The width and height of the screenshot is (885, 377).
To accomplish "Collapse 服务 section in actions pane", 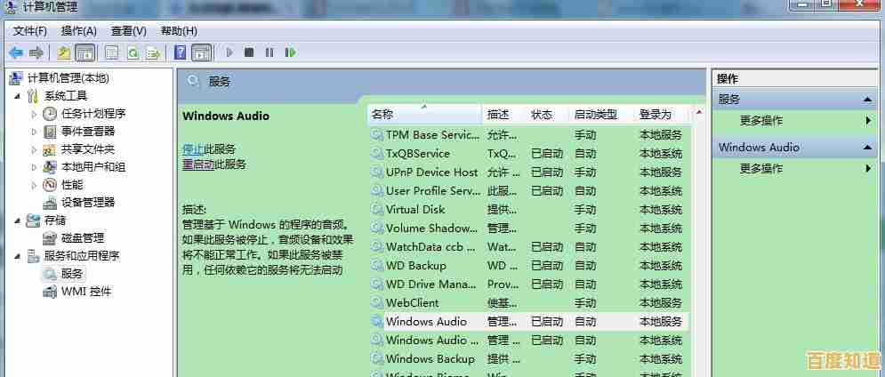I will [x=867, y=100].
